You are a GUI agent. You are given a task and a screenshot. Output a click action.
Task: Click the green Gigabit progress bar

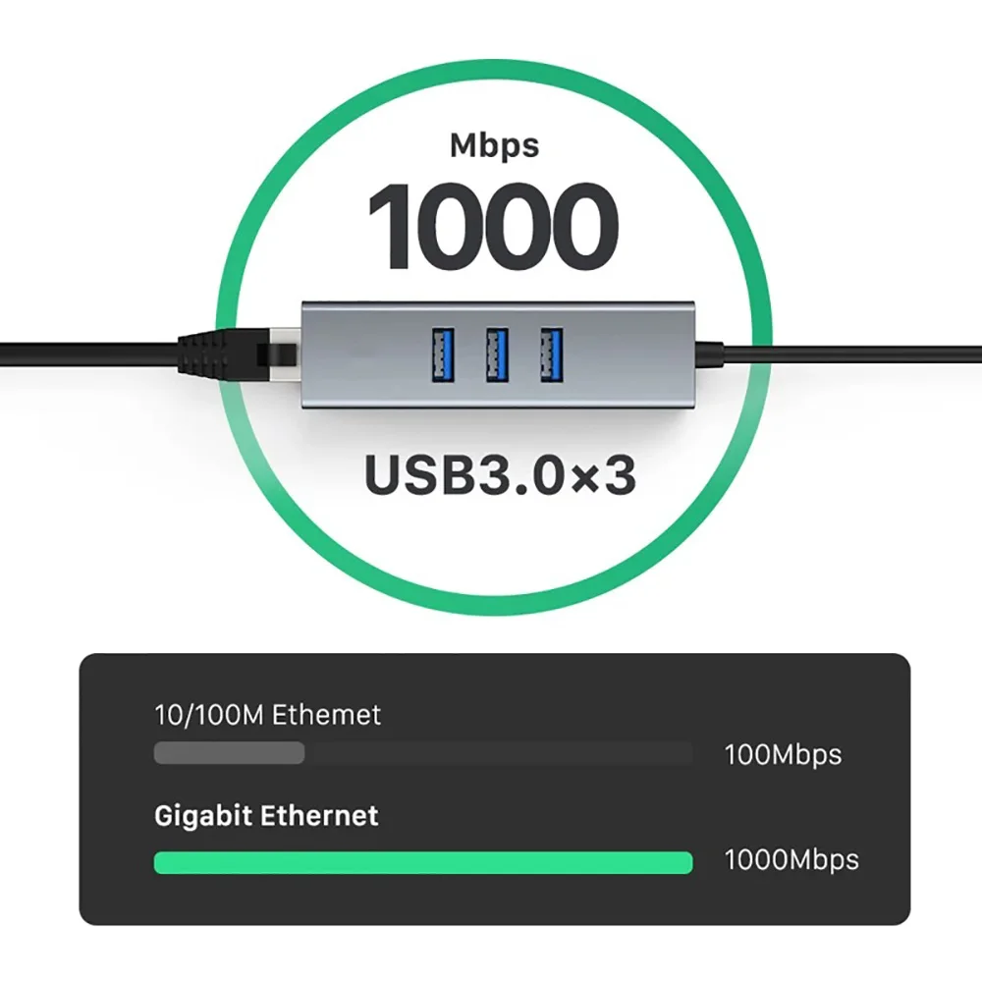pos(423,862)
